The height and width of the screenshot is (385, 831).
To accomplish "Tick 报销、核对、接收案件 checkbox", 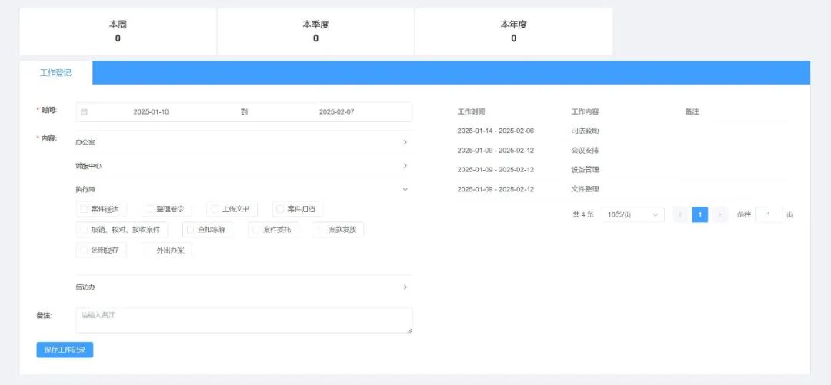I will coord(84,229).
